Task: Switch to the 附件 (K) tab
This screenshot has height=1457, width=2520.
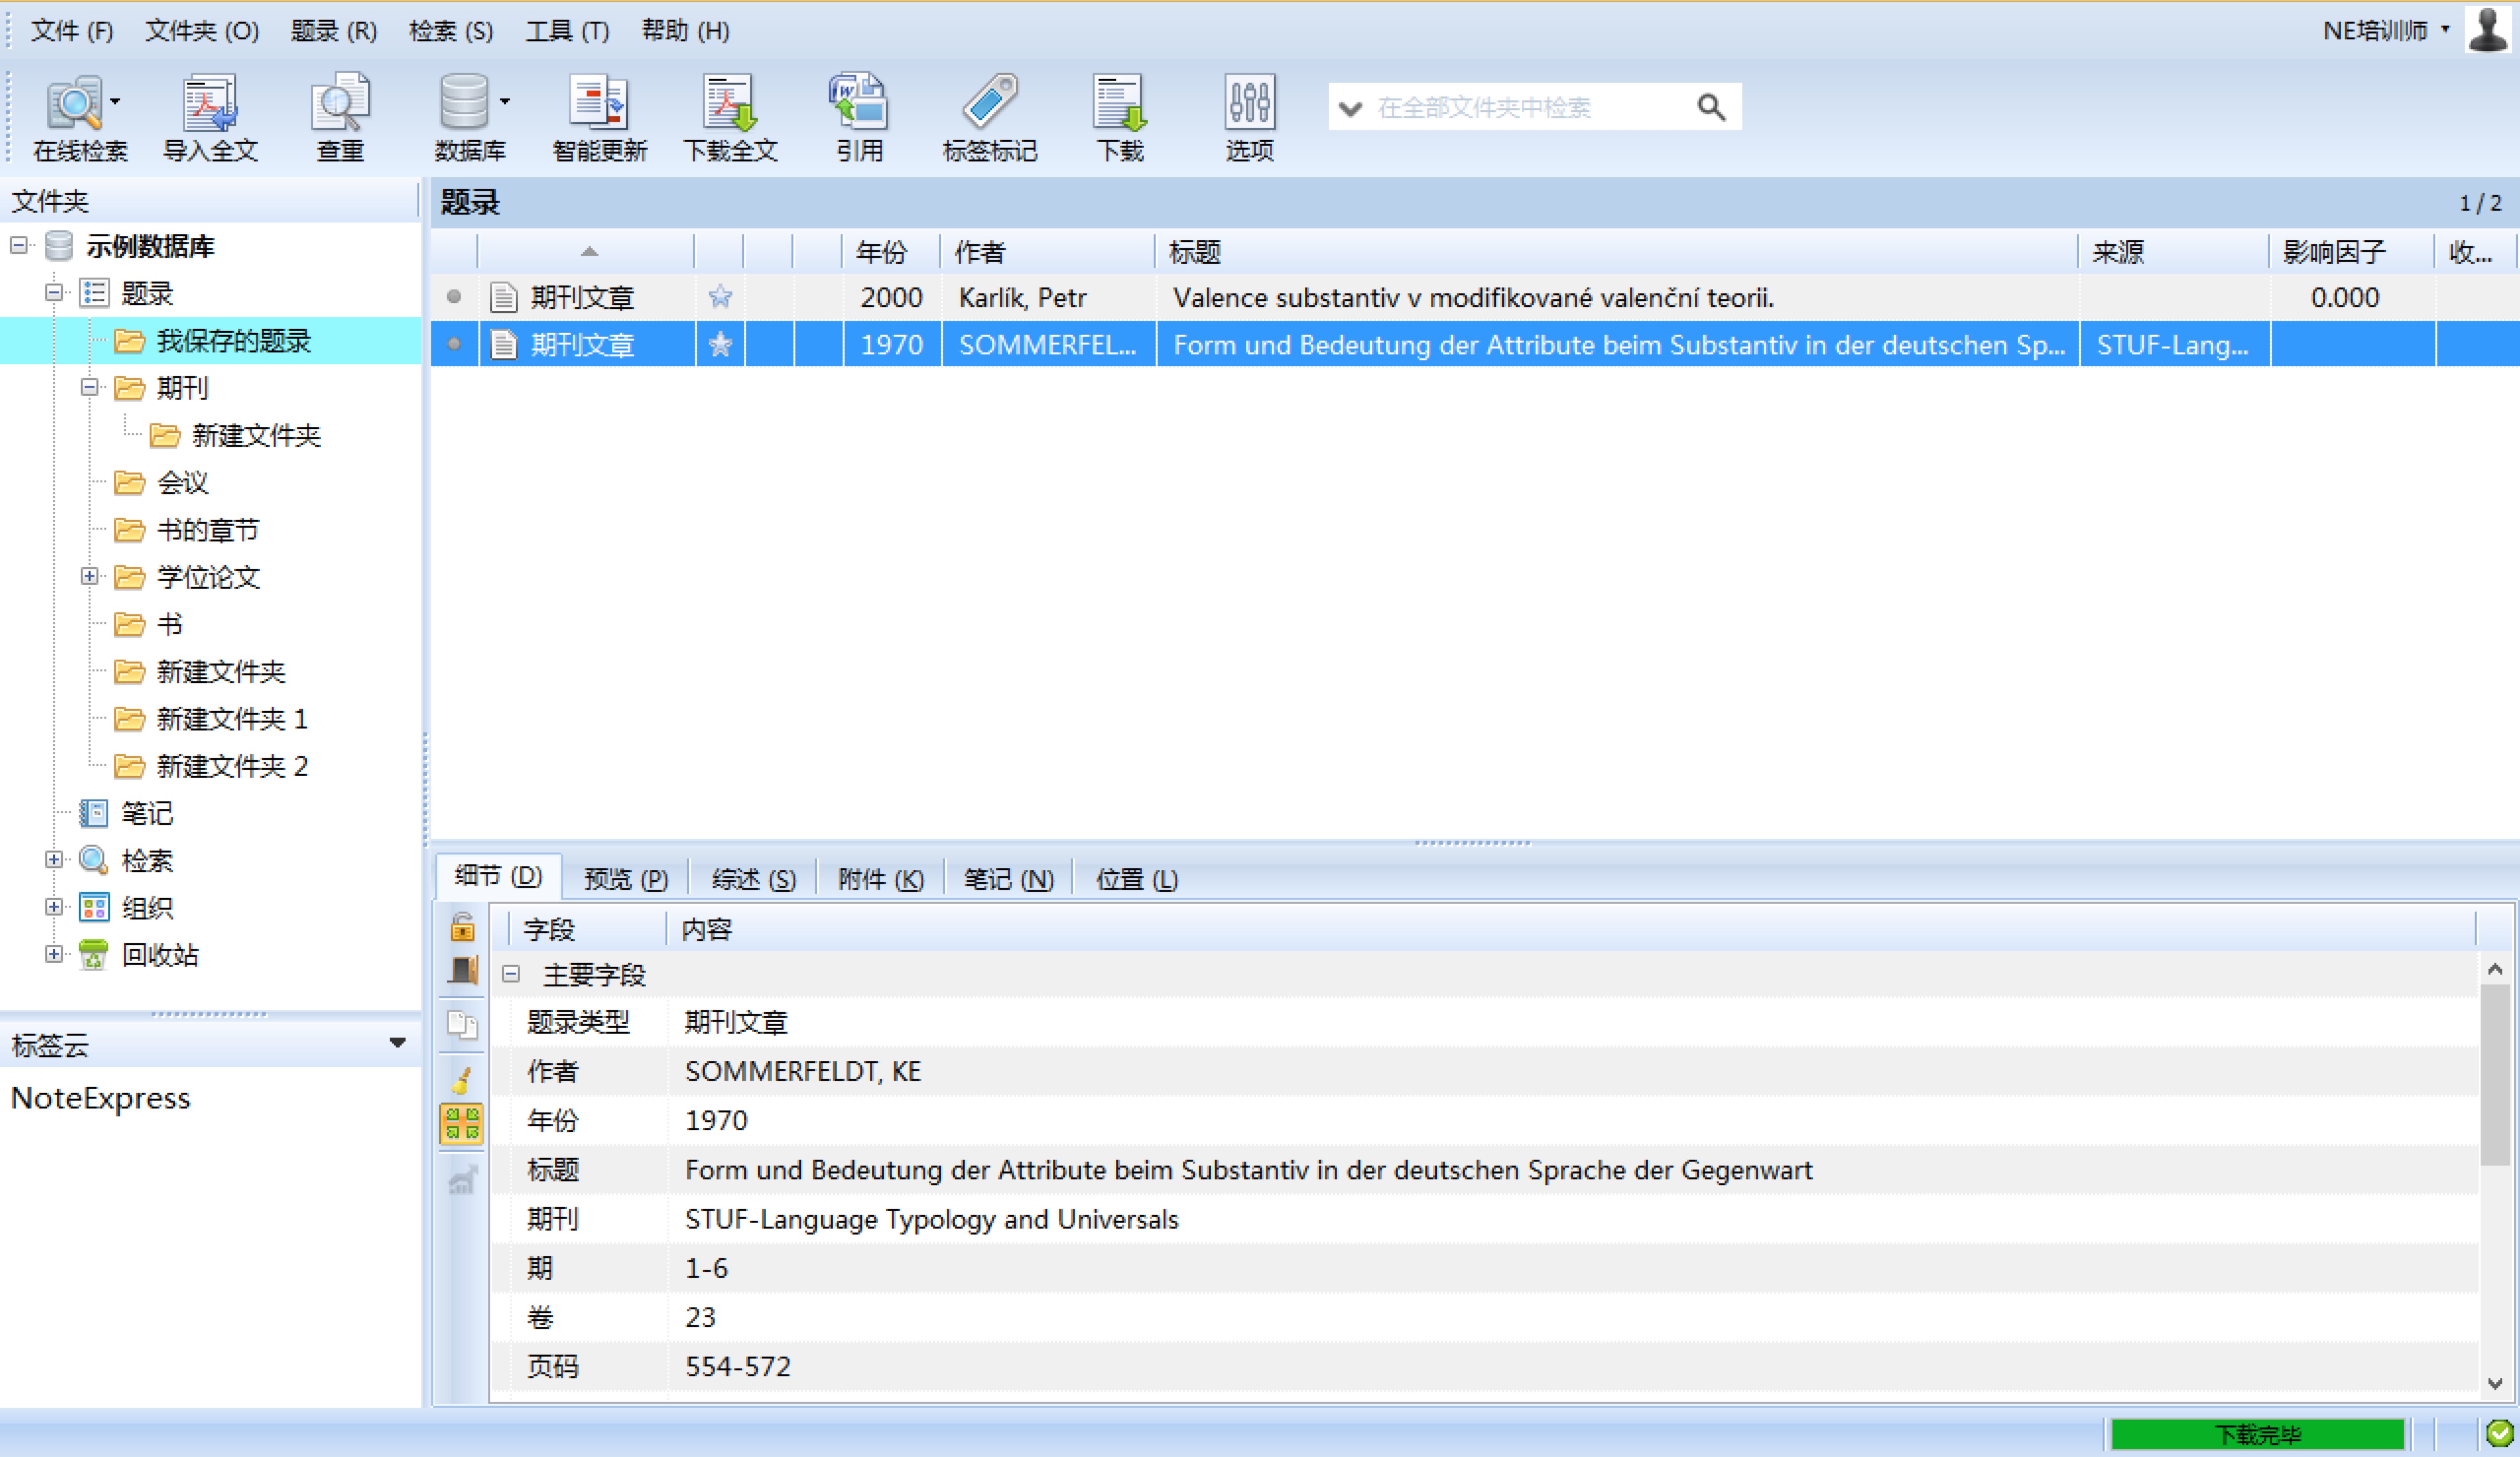Action: click(x=881, y=879)
